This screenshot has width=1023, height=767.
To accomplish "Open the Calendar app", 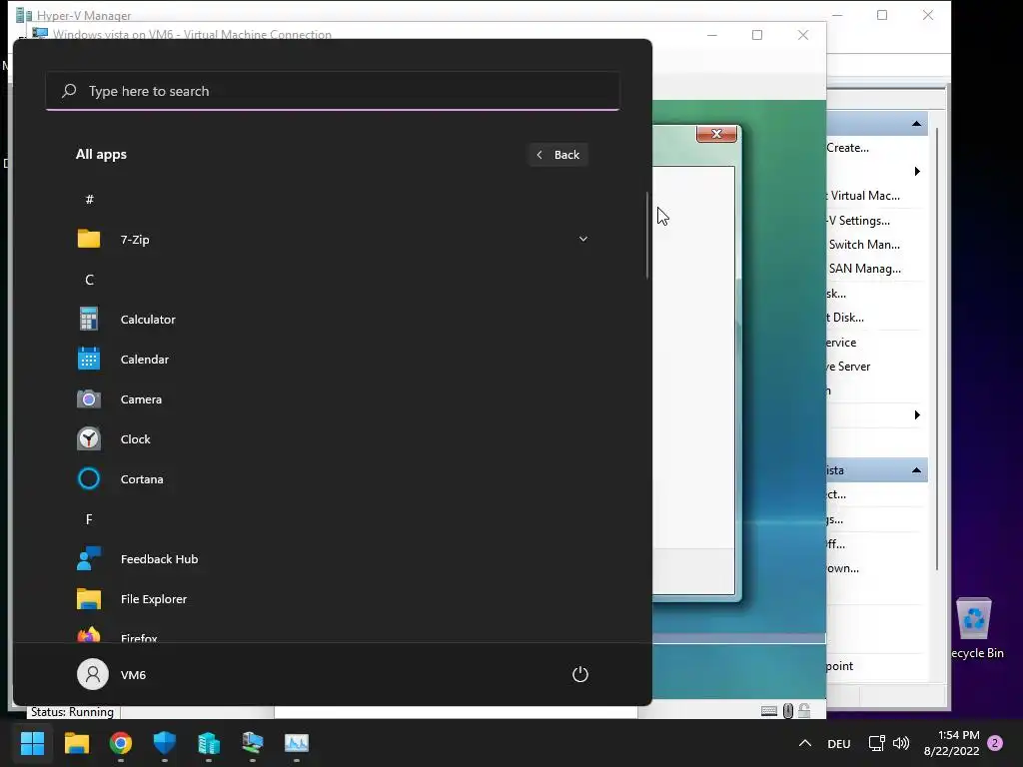I will (x=332, y=360).
